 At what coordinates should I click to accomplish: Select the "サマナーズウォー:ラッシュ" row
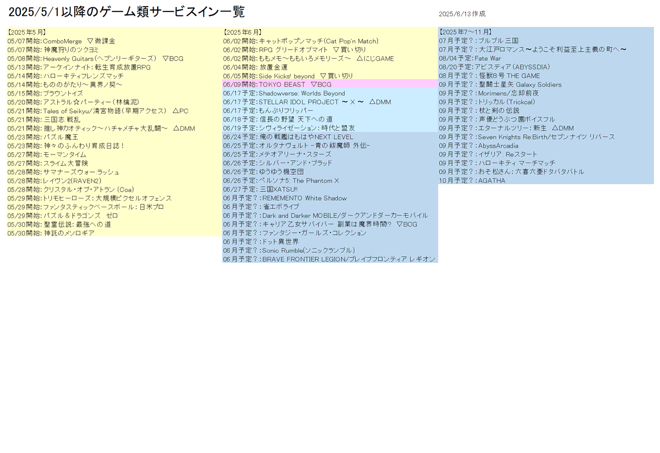pos(114,172)
